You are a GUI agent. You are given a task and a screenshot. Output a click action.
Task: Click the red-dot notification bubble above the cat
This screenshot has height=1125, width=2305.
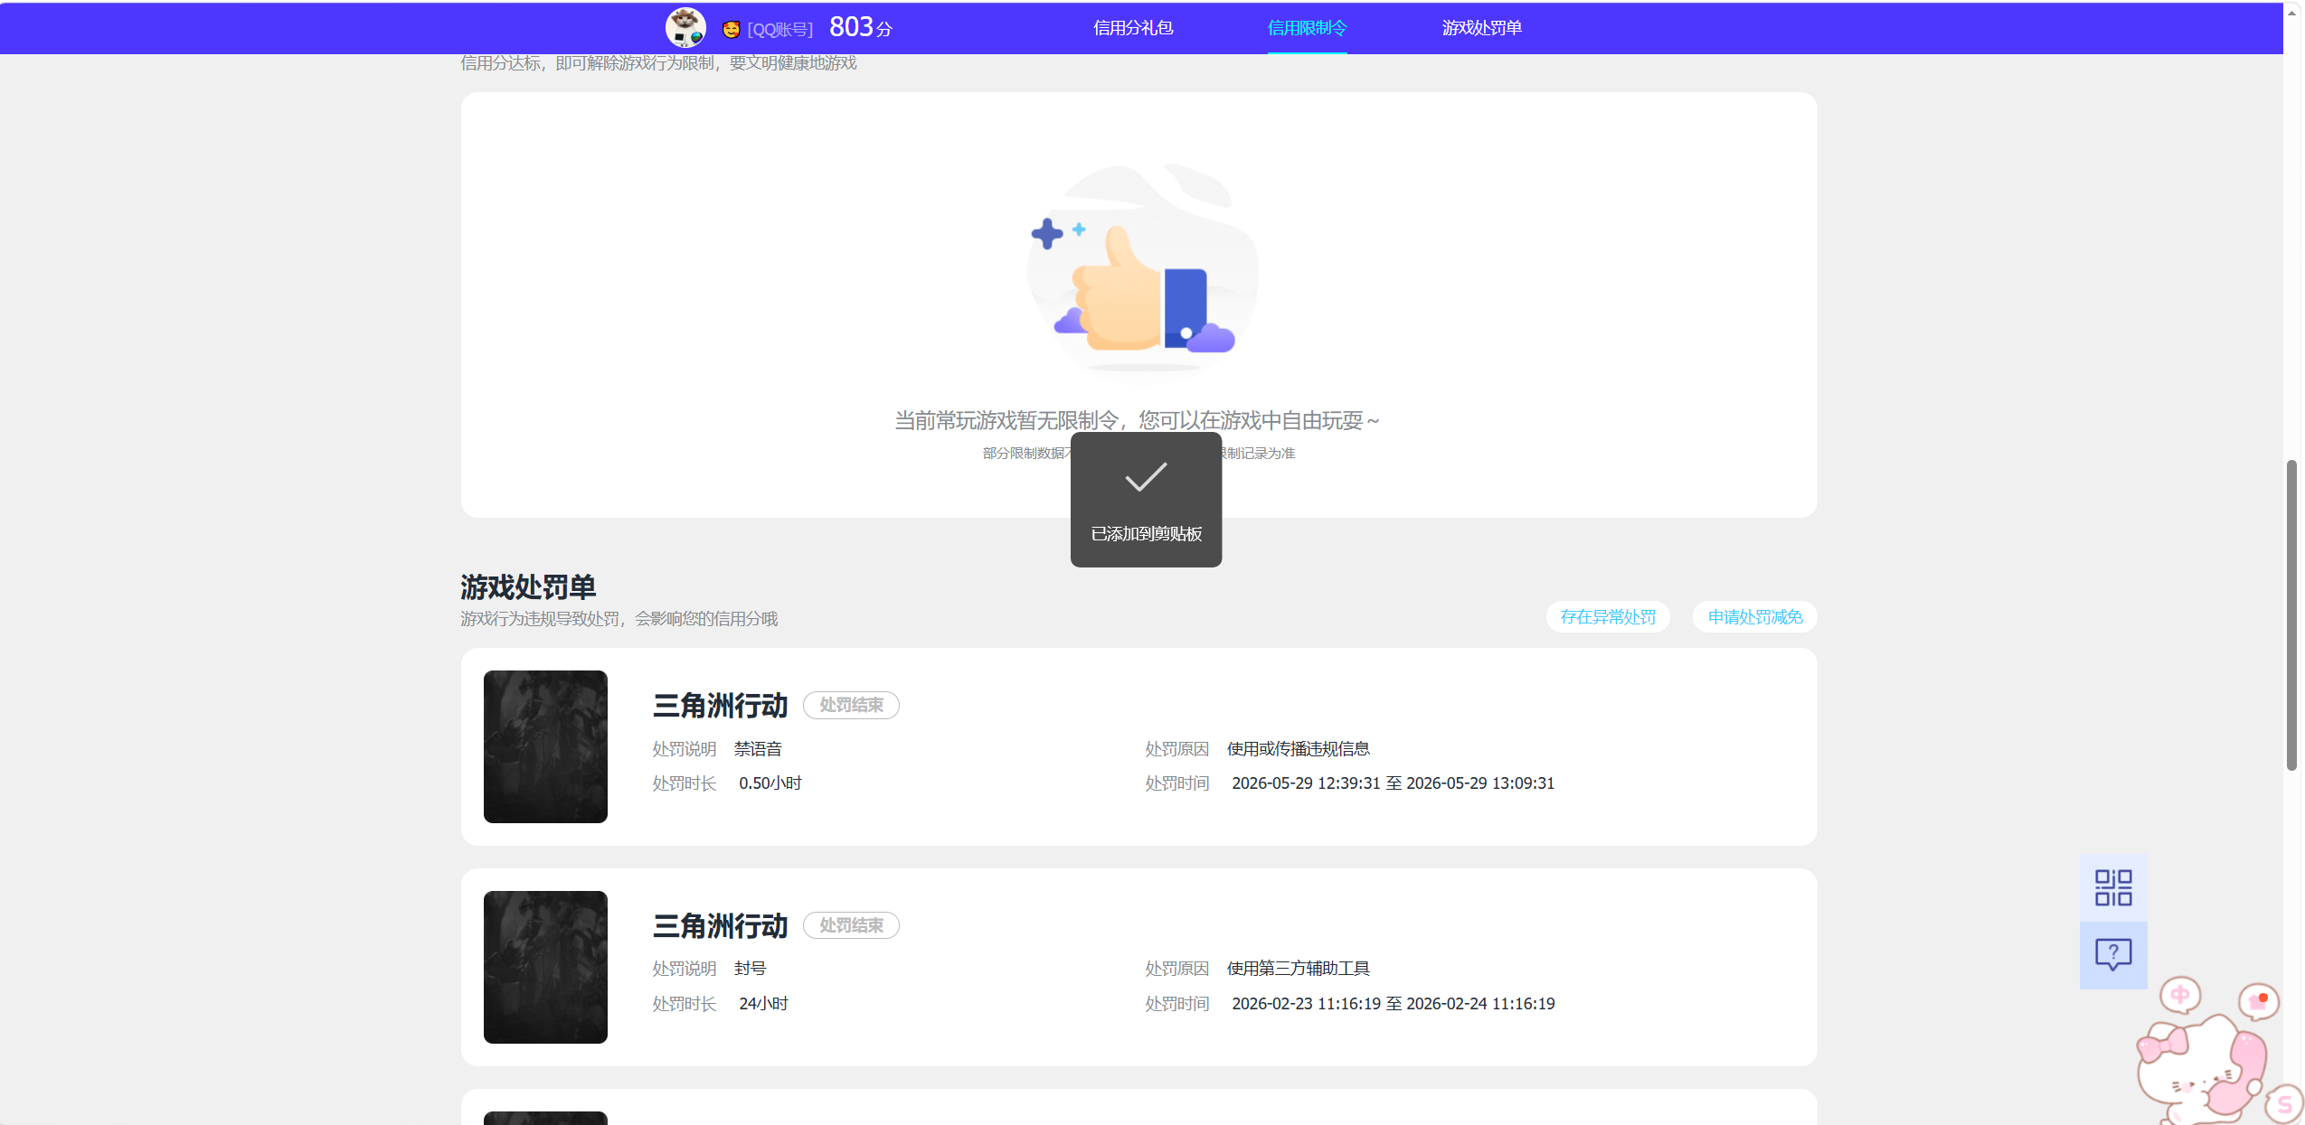[2259, 1001]
